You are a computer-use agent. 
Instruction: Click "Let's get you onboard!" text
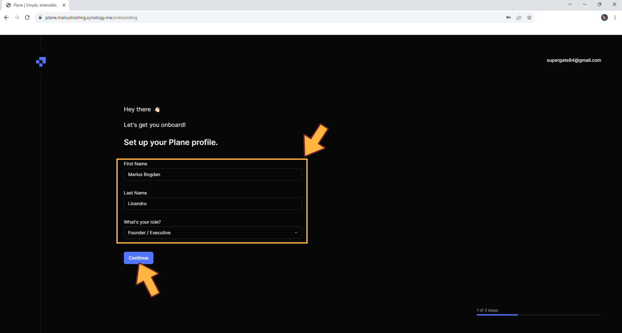coord(155,125)
